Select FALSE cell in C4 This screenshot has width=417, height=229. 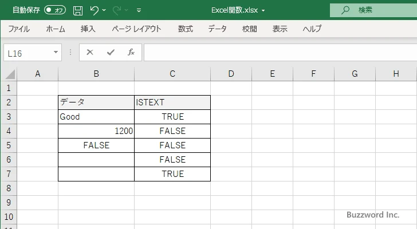172,131
